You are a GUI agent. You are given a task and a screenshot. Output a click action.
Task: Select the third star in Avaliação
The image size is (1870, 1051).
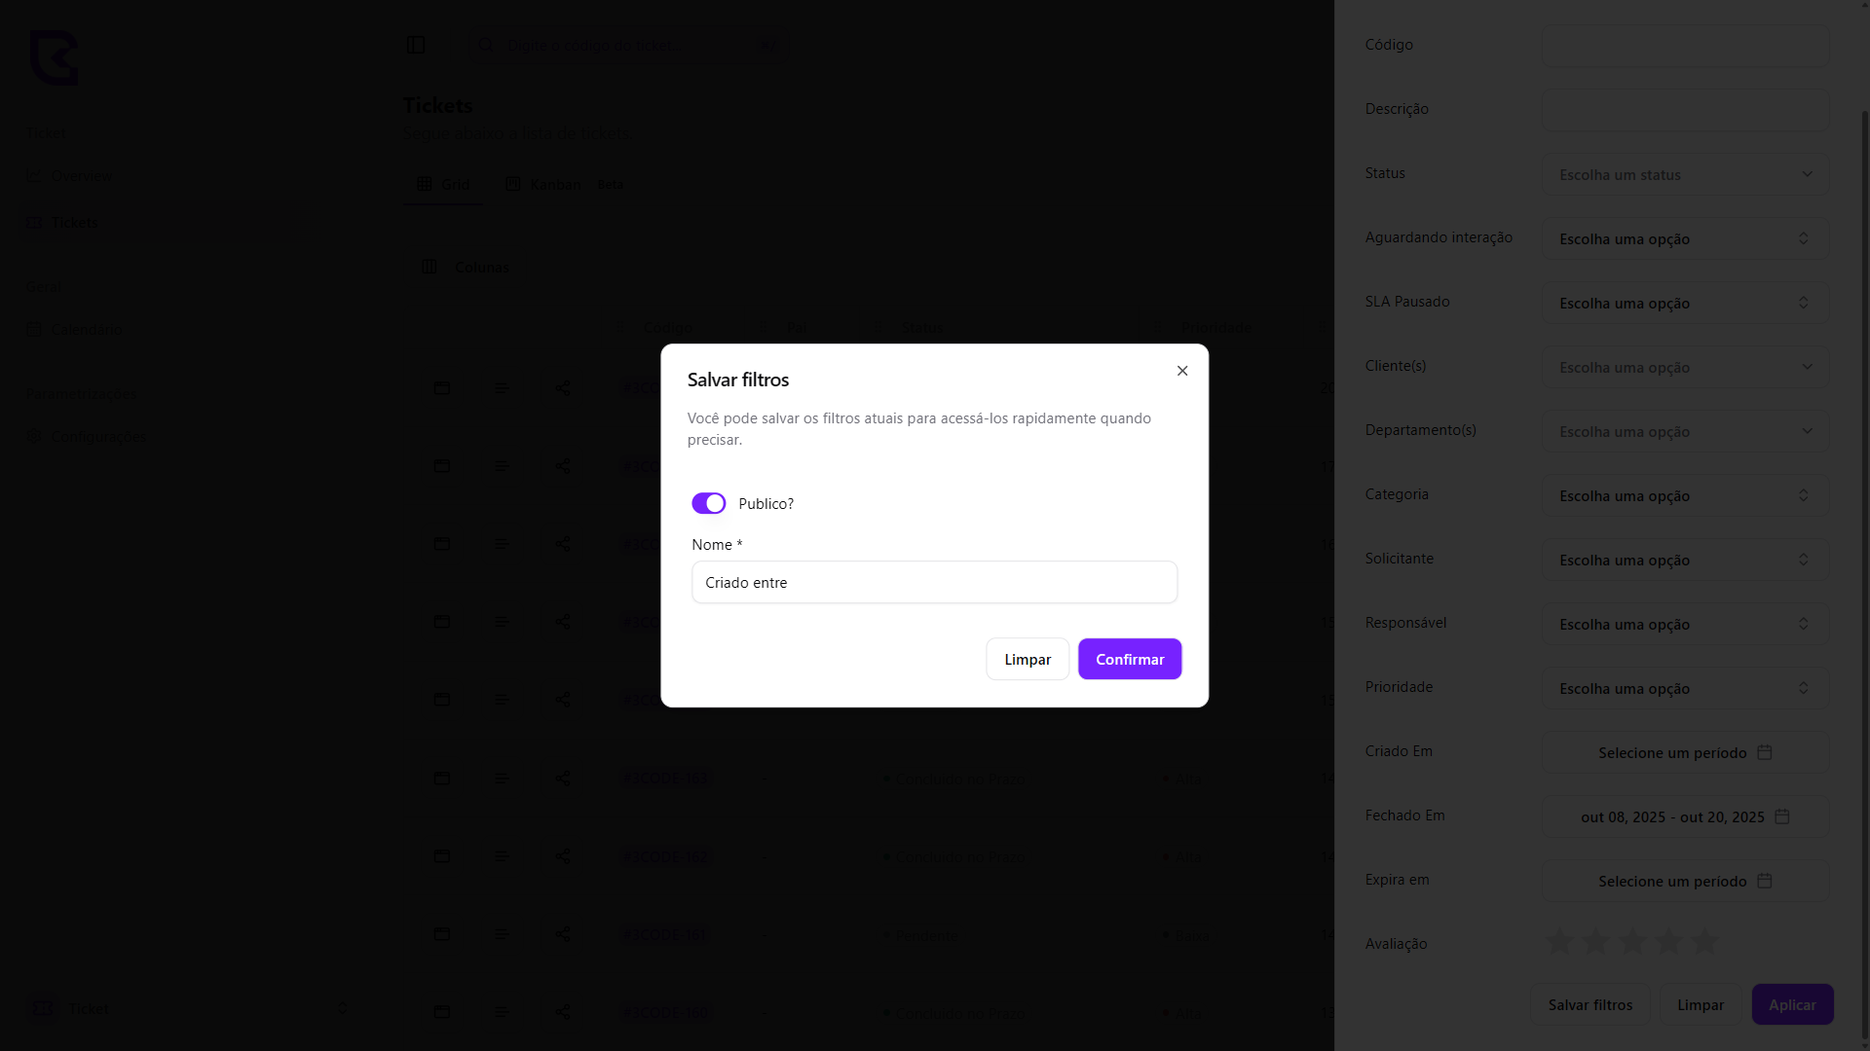[1632, 941]
